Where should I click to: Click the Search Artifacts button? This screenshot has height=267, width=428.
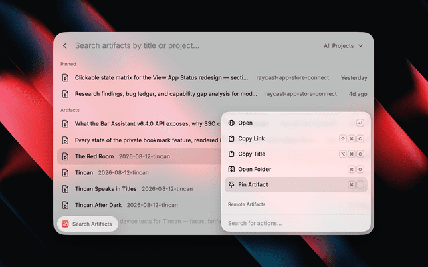click(88, 224)
